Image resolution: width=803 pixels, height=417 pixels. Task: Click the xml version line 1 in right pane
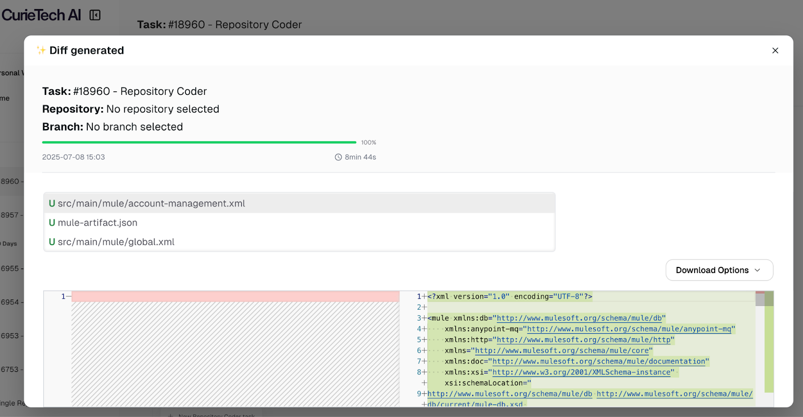point(510,297)
